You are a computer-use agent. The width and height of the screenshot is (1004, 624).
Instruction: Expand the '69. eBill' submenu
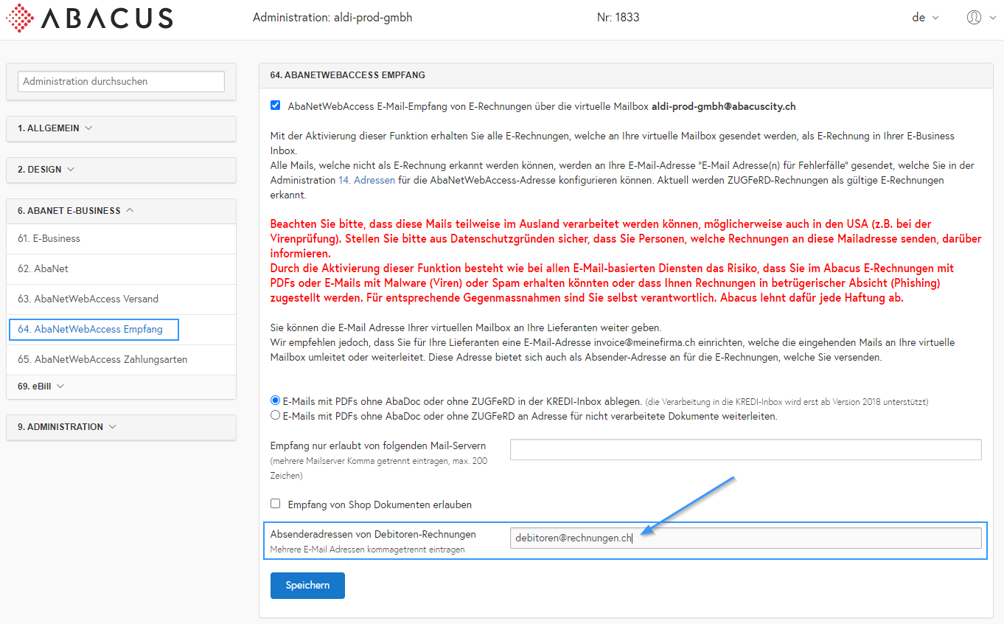pyautogui.click(x=121, y=386)
